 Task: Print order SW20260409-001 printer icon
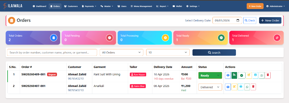tap(255, 75)
